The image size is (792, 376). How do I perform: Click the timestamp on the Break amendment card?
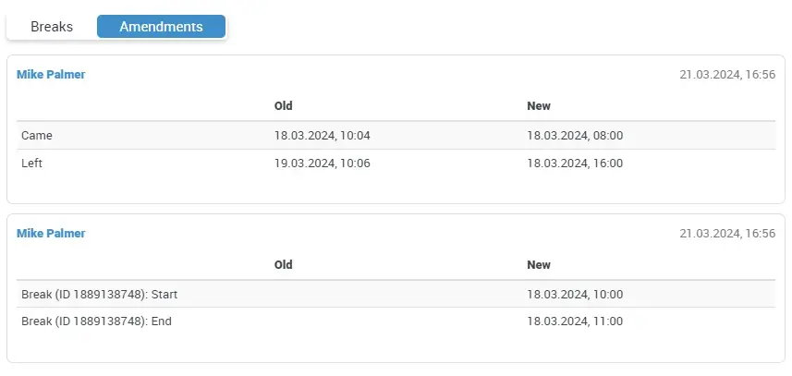[726, 234]
